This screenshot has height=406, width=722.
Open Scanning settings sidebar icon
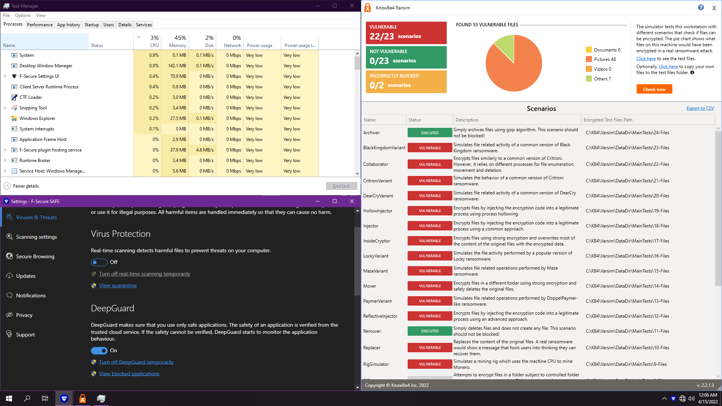coord(9,236)
